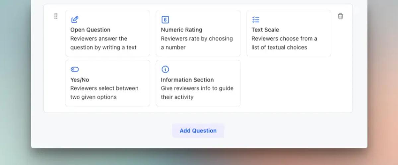Select the Yes/No title

click(80, 80)
